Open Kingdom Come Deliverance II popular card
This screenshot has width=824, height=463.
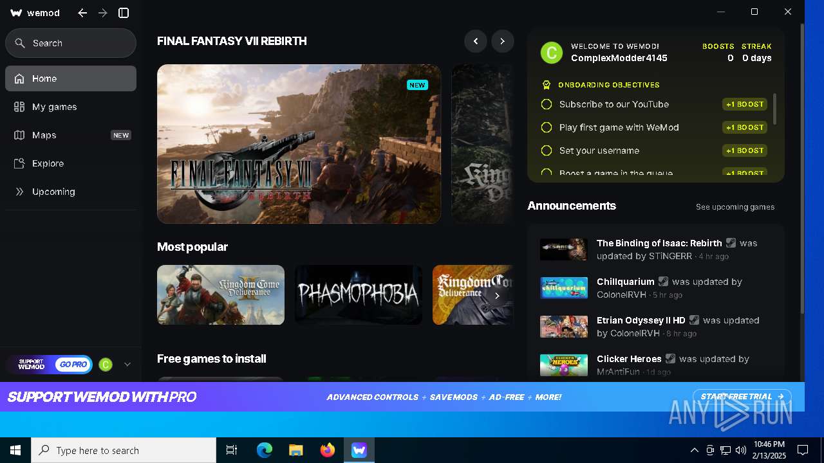click(221, 295)
